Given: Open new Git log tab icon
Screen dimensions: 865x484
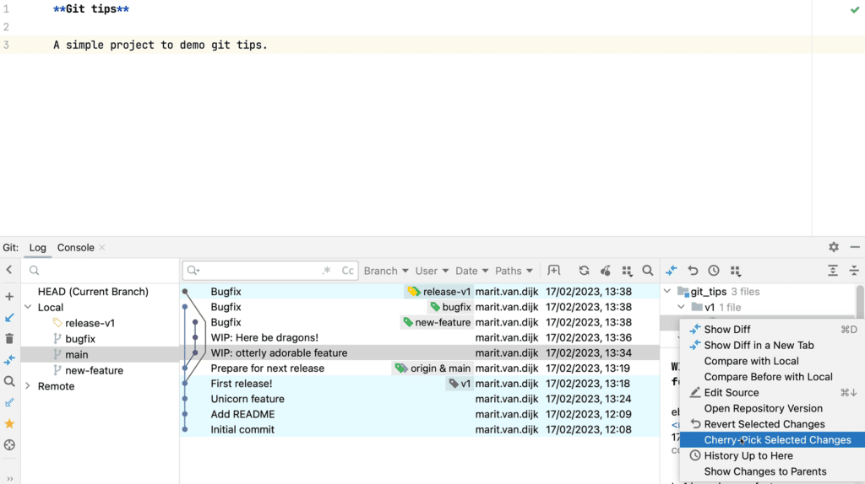Looking at the screenshot, I should point(553,271).
